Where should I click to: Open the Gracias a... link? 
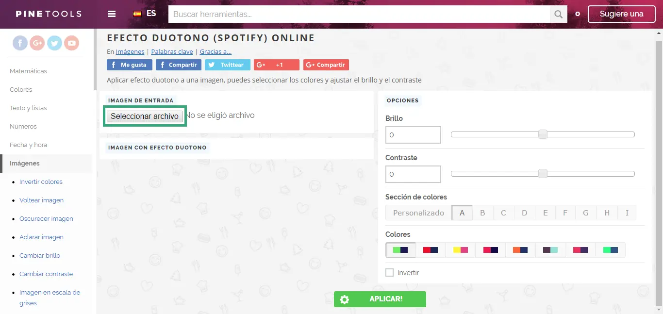(x=215, y=51)
